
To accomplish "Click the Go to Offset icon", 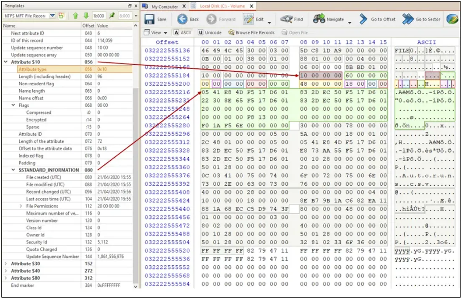I will 364,19.
